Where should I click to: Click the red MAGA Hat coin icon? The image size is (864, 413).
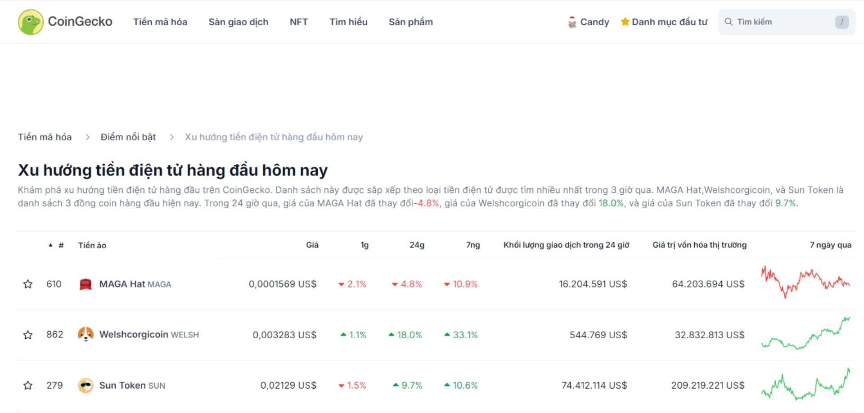86,284
